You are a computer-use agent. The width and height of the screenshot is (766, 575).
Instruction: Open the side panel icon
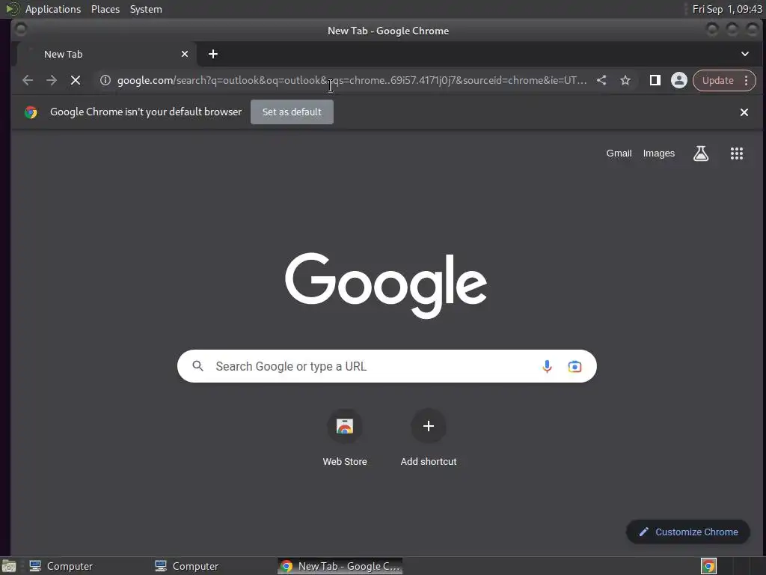tap(655, 80)
